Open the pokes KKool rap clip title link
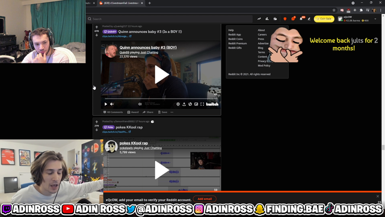The image size is (385, 217). click(x=134, y=143)
